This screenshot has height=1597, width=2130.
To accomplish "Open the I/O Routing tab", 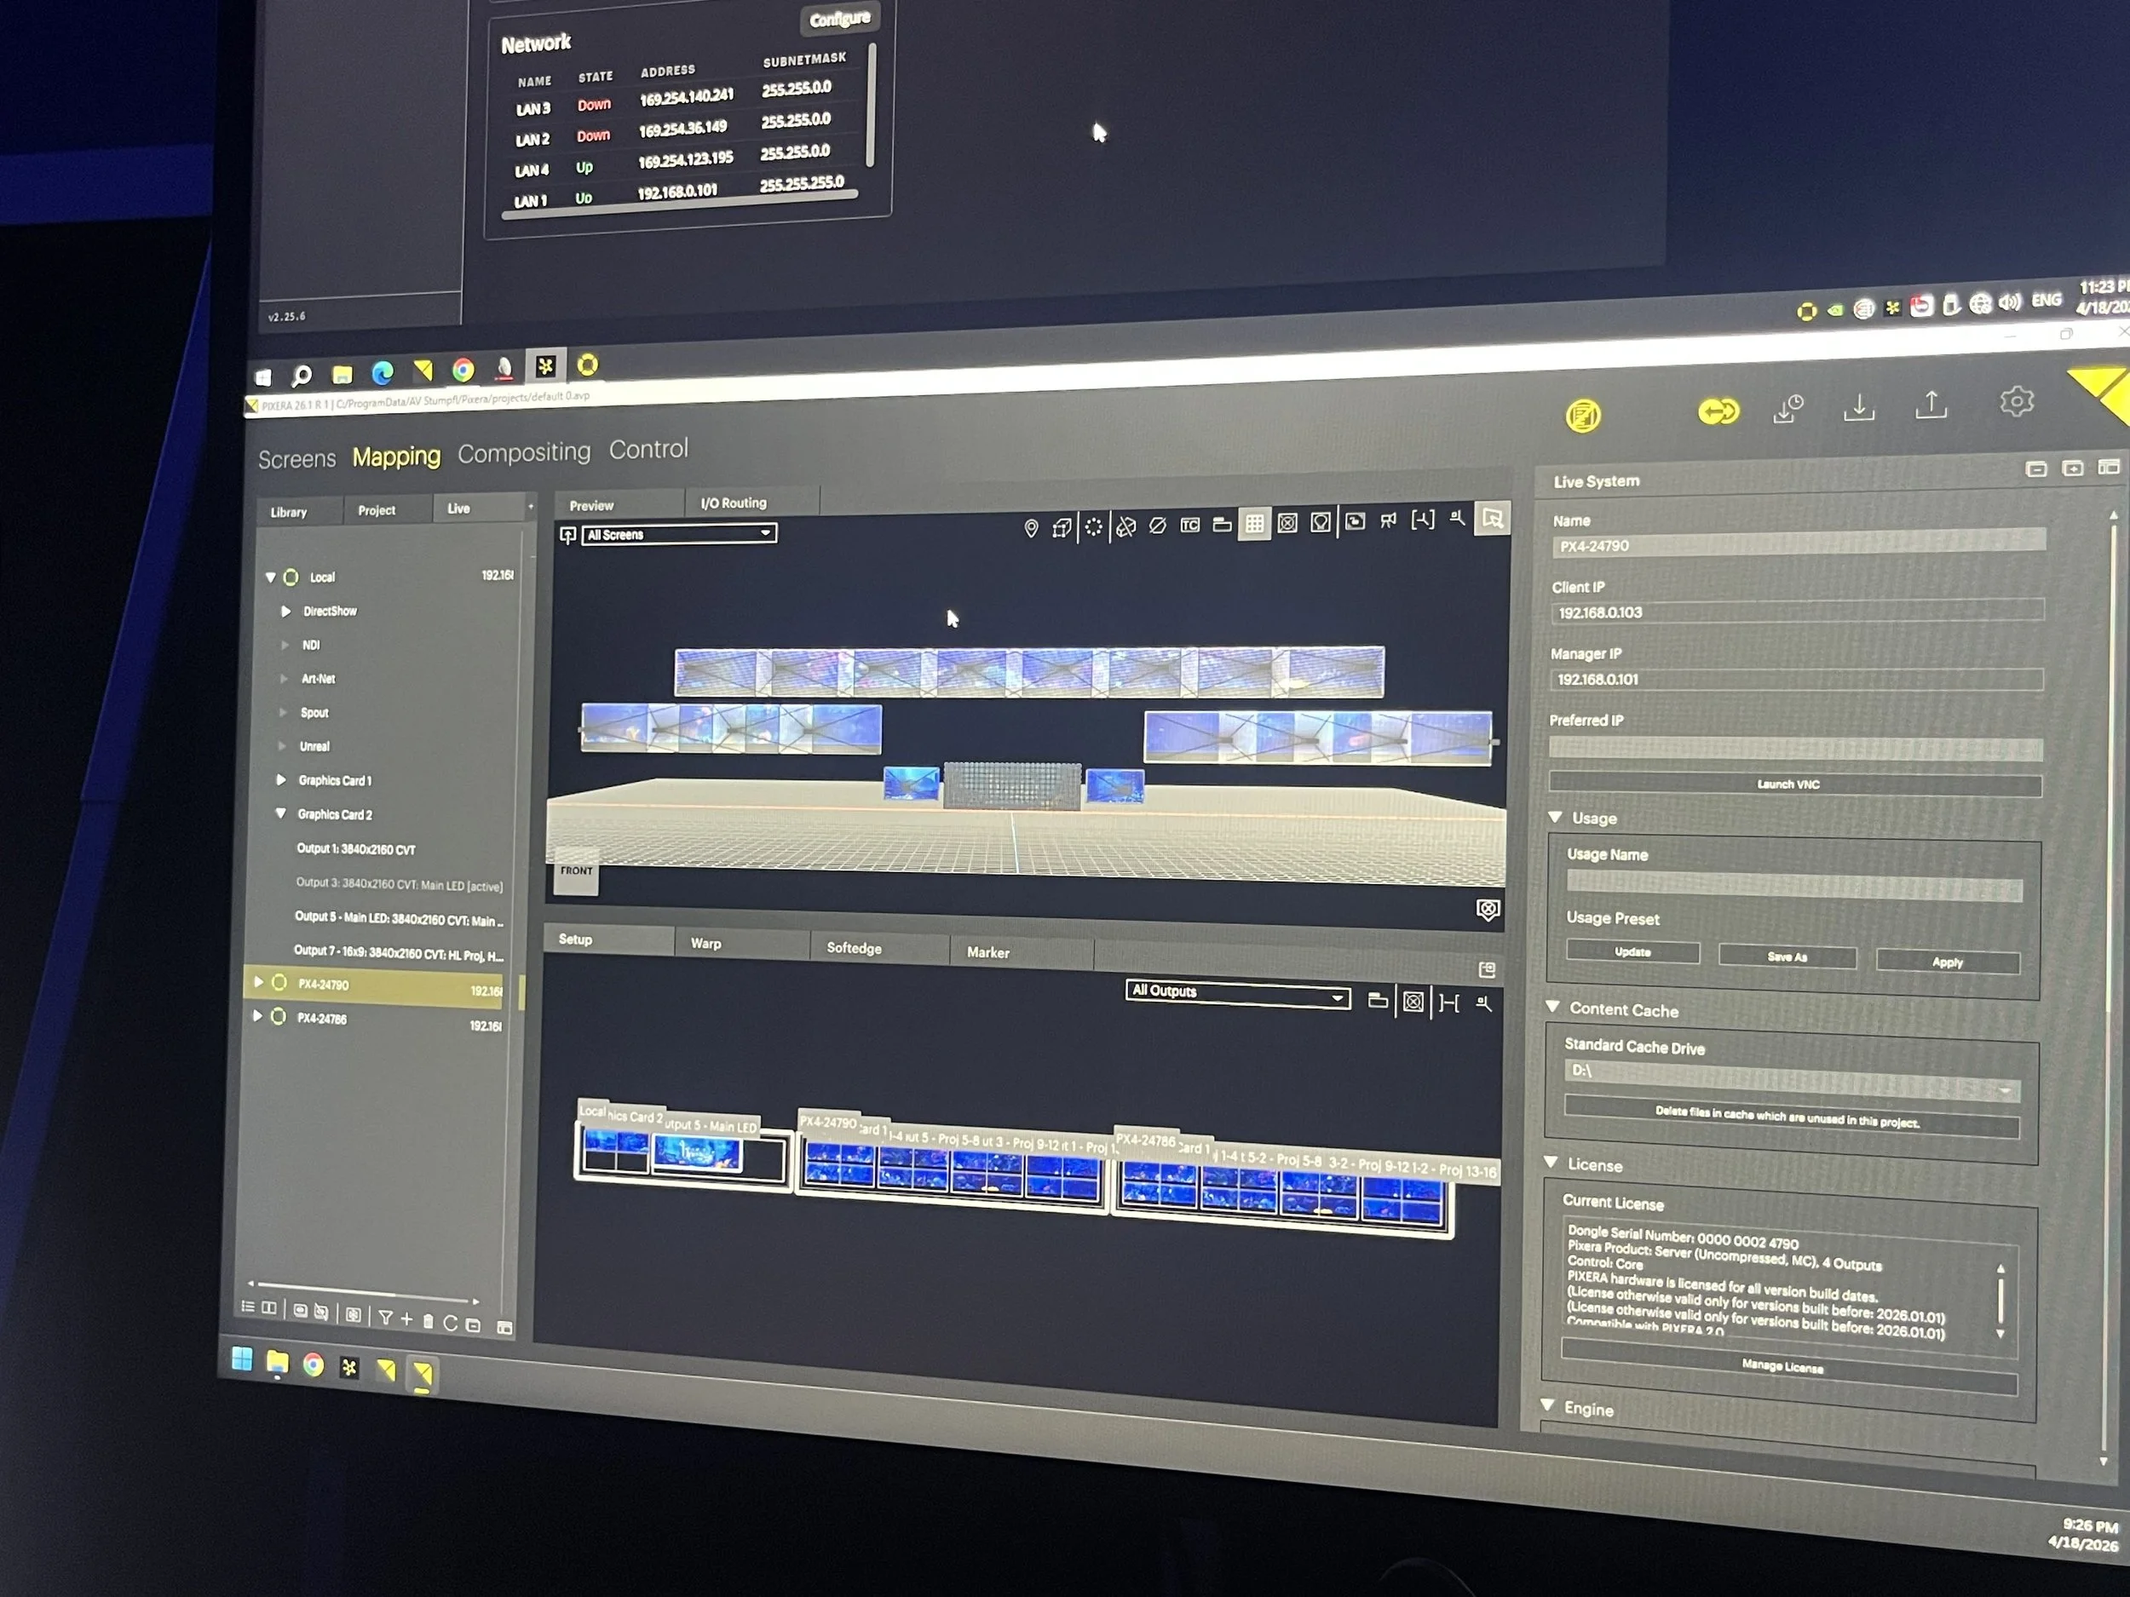I will [x=734, y=503].
